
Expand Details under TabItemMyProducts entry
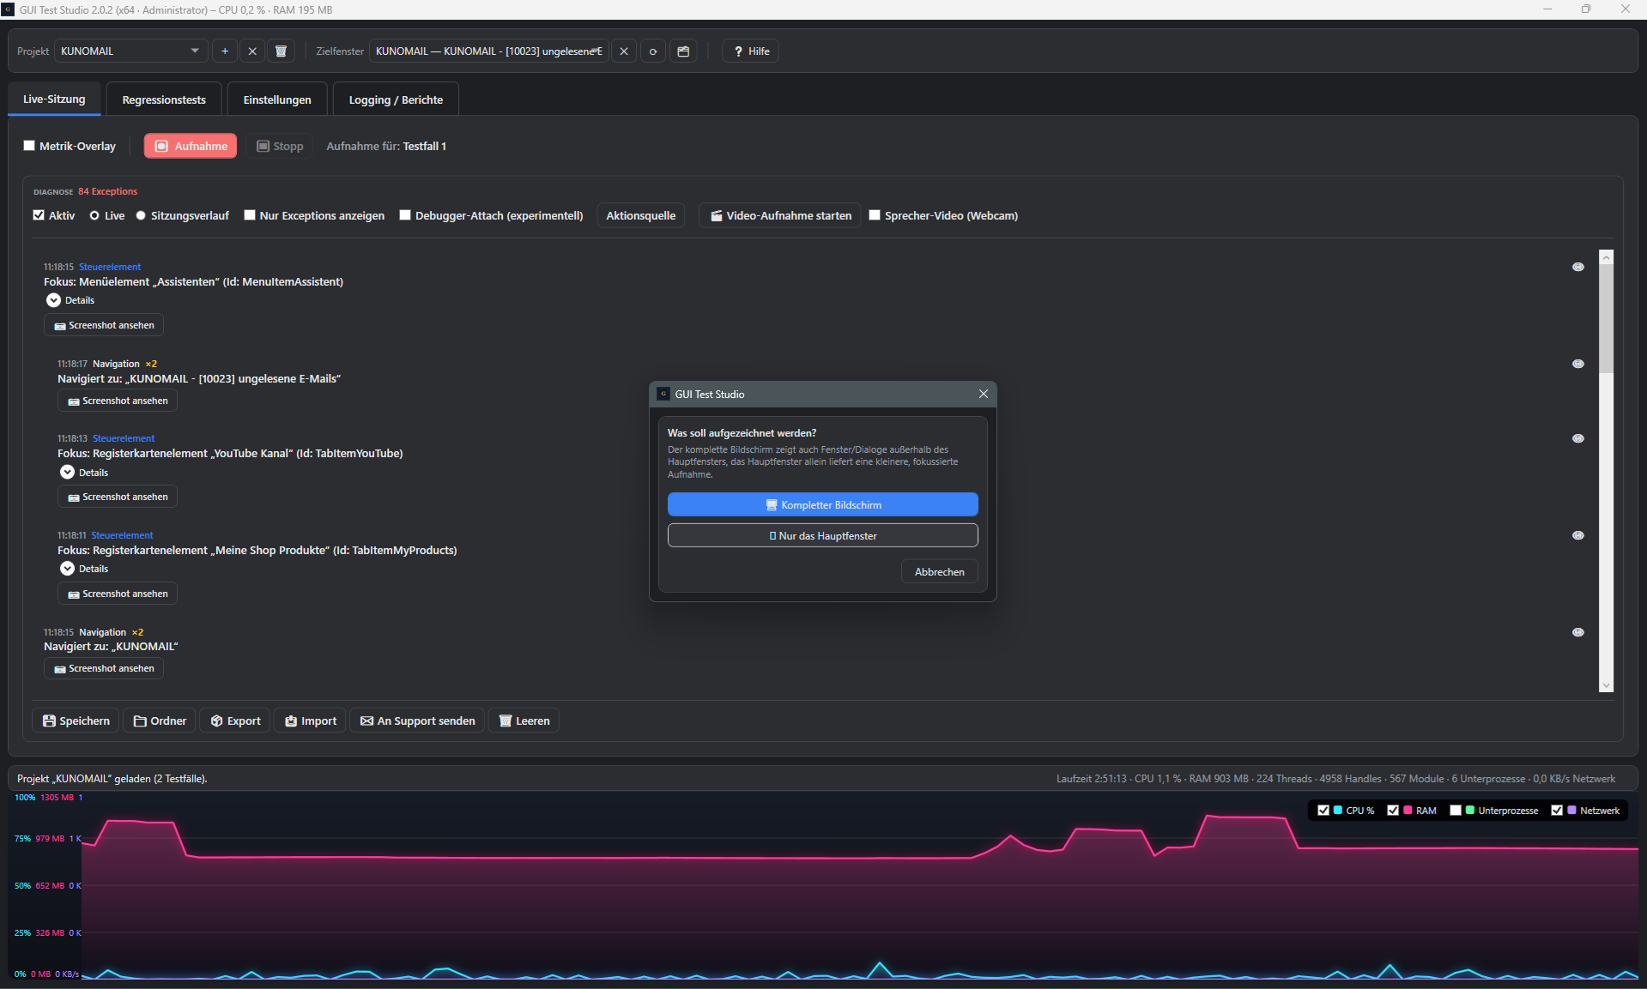click(67, 568)
